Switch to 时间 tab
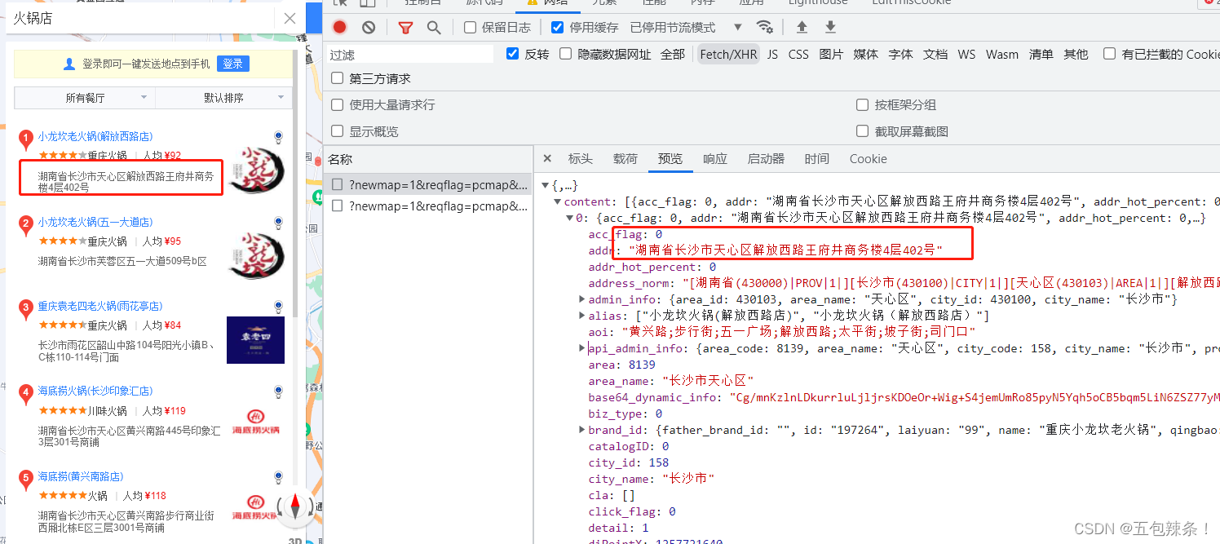Viewport: 1220px width, 544px height. tap(816, 159)
